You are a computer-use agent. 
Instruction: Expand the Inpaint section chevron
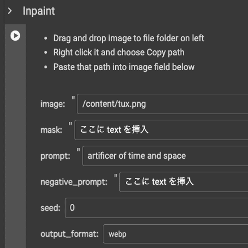[x=10, y=11]
